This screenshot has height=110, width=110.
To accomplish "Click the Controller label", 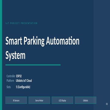I will click(11, 76).
